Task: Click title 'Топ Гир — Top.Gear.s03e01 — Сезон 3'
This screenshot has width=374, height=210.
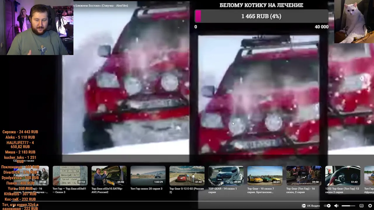Action: pos(70,190)
